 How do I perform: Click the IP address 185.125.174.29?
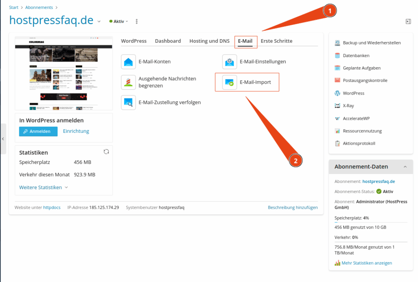tap(104, 207)
